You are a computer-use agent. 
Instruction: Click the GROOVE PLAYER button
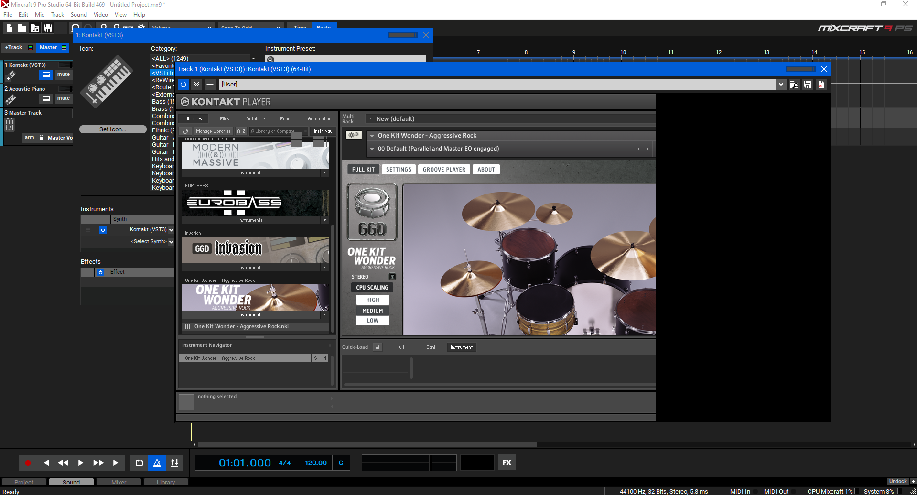444,170
